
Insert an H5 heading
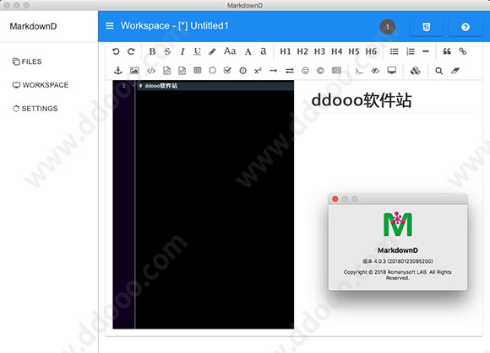click(x=354, y=51)
